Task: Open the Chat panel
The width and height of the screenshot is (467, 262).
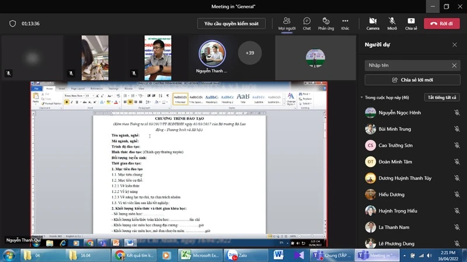Action: [x=306, y=23]
